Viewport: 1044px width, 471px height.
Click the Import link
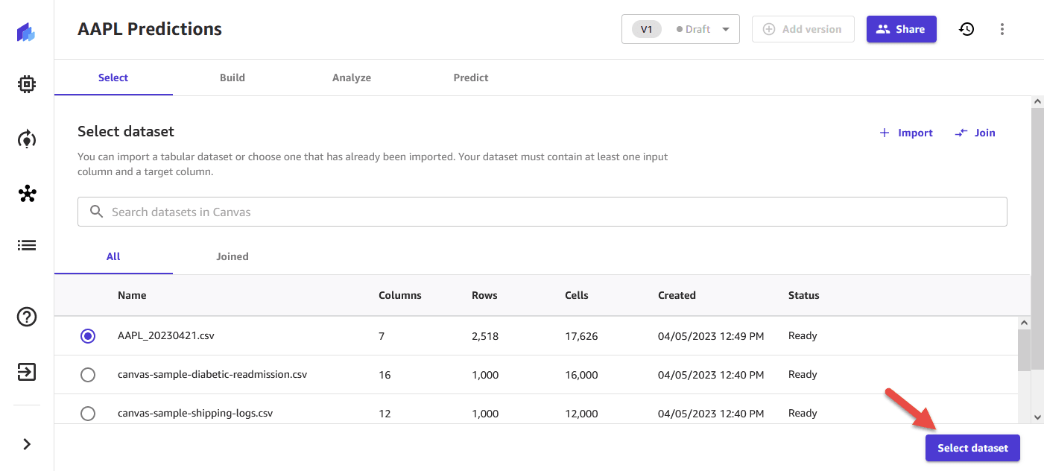906,133
